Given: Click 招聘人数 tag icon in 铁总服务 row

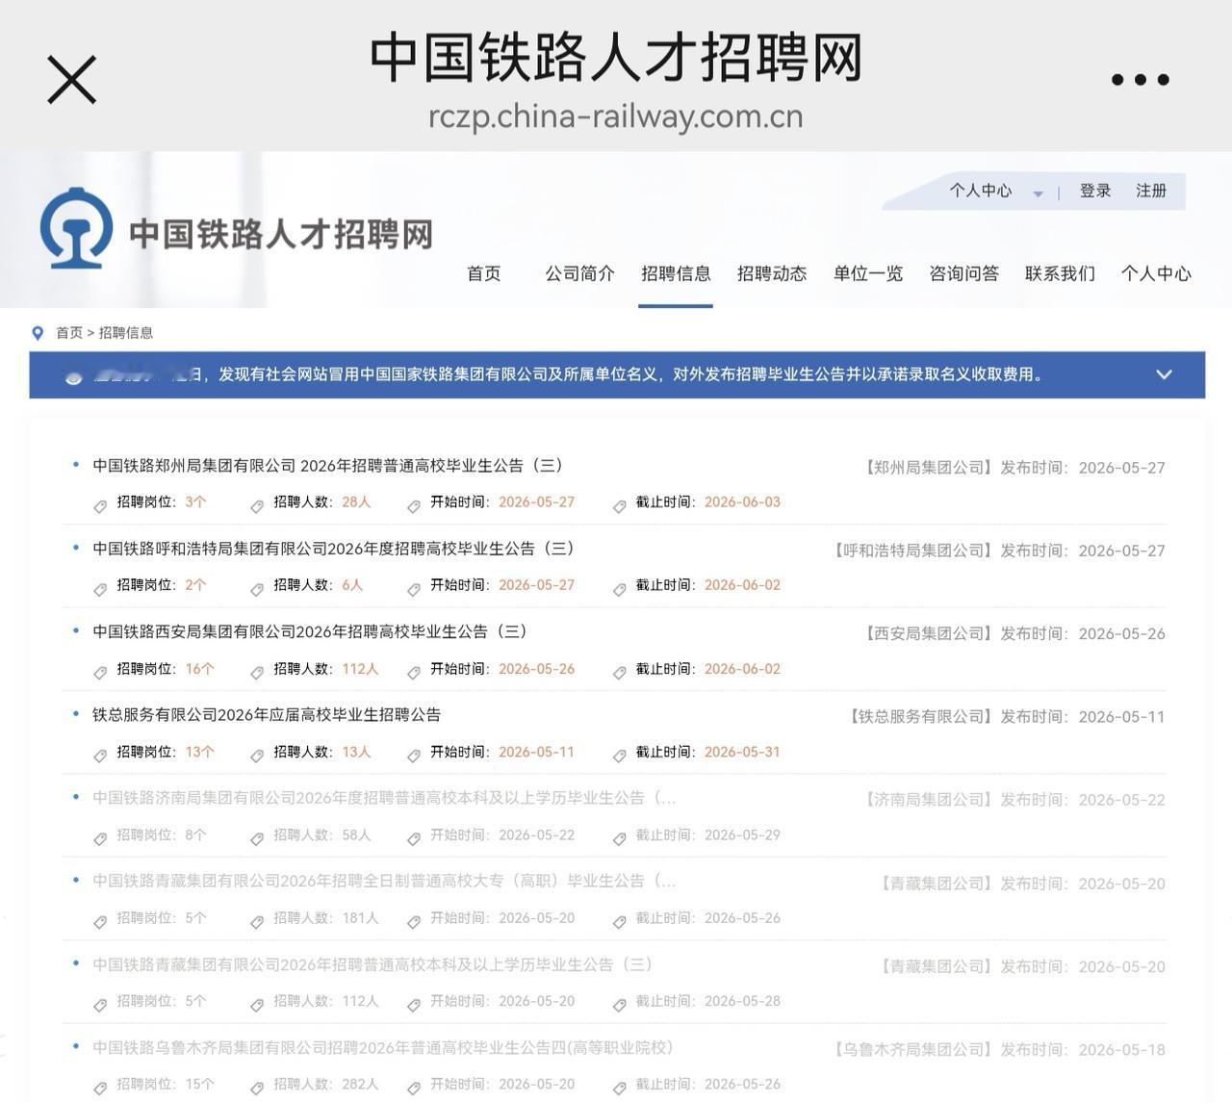Looking at the screenshot, I should pos(257,756).
